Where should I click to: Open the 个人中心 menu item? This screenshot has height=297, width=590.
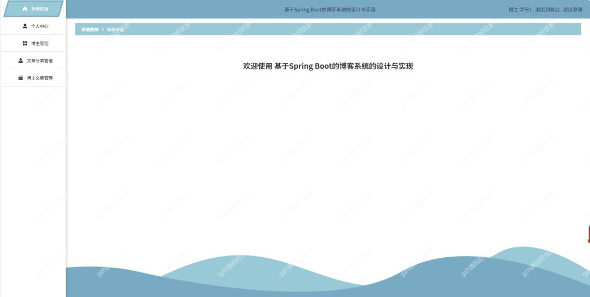[33, 26]
